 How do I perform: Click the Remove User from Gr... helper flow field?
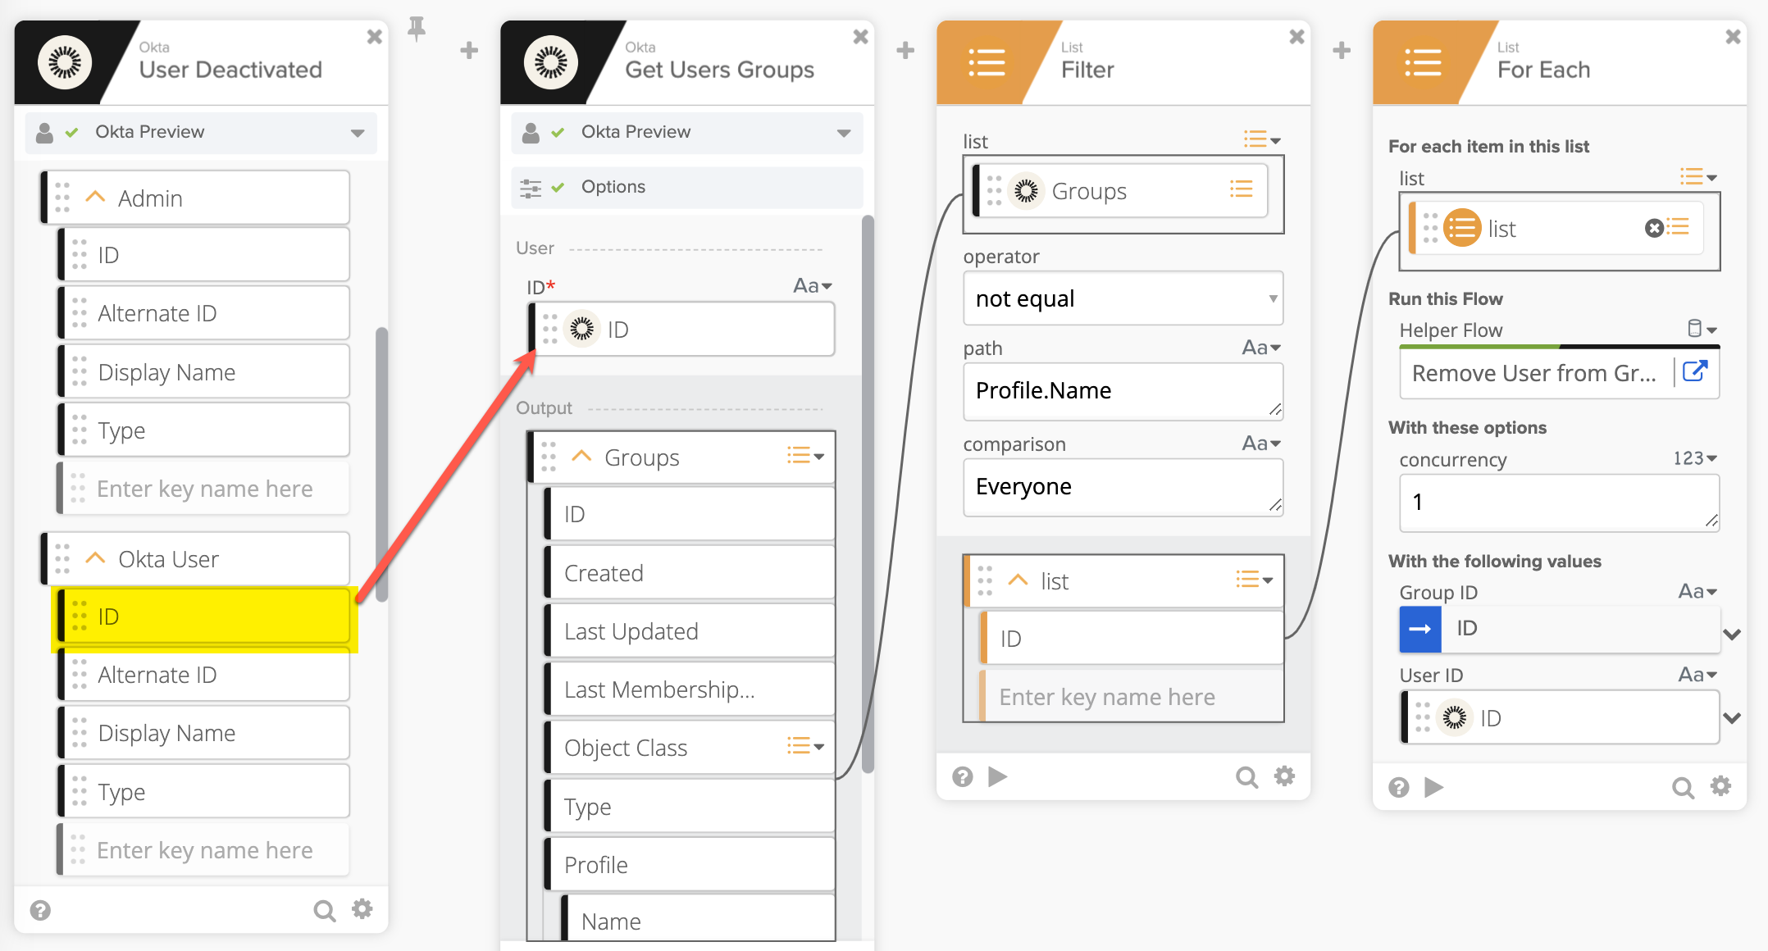tap(1534, 373)
